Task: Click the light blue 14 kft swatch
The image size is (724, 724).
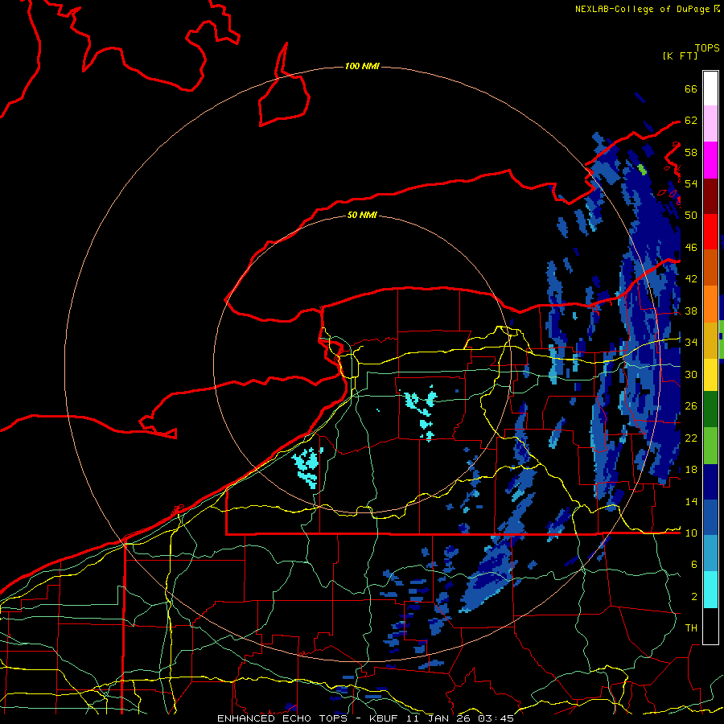Action: tap(710, 553)
